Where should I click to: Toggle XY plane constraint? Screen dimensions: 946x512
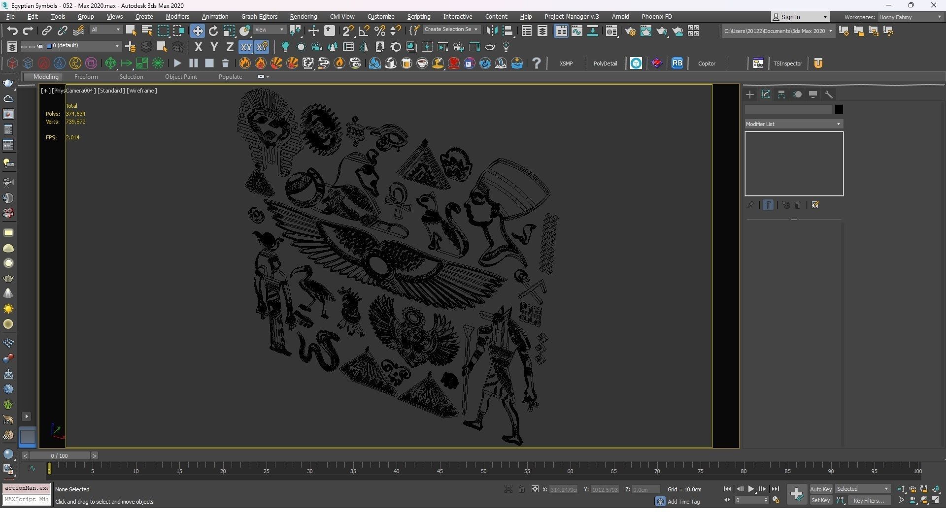(245, 47)
